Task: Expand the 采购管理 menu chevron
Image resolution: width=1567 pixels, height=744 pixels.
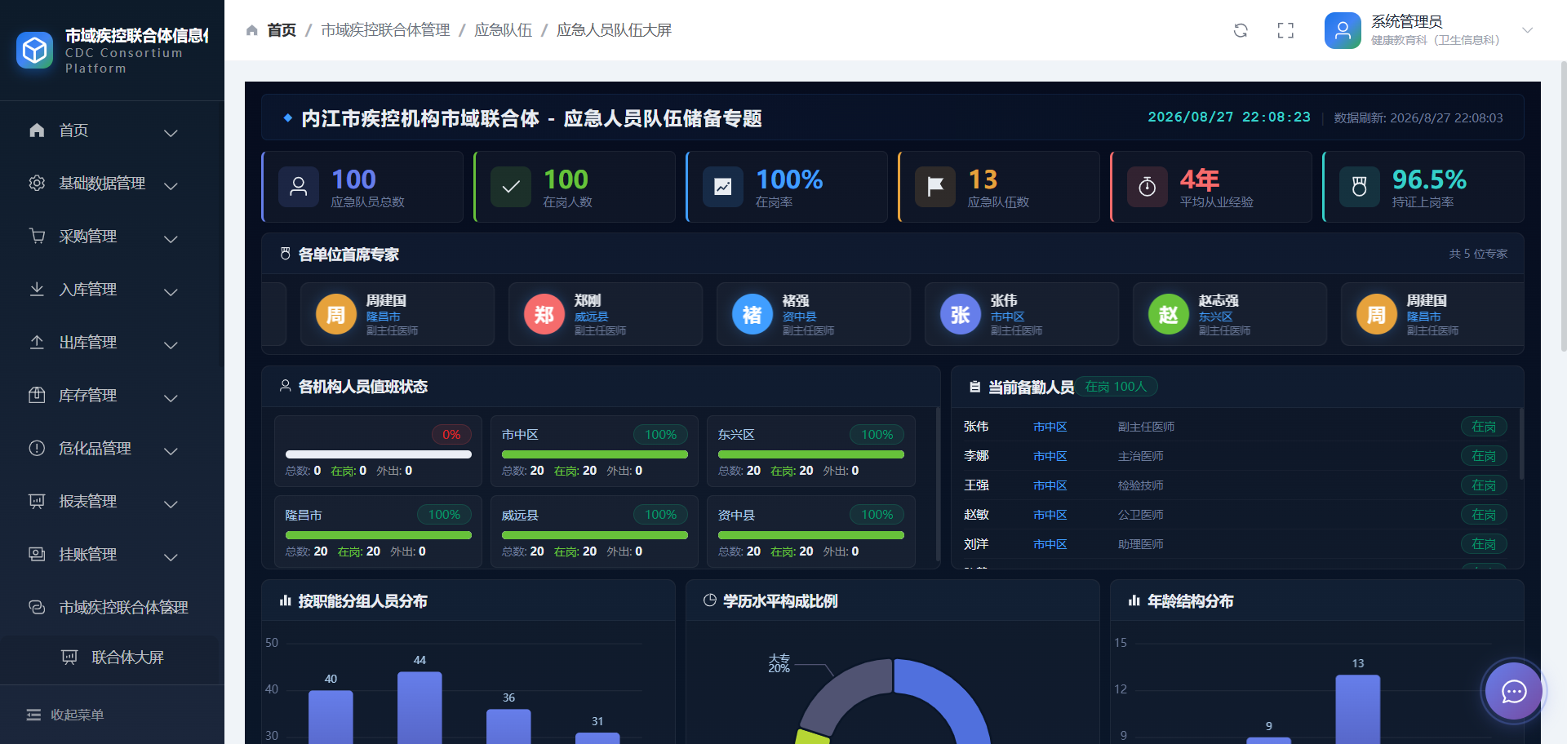Action: click(x=171, y=239)
